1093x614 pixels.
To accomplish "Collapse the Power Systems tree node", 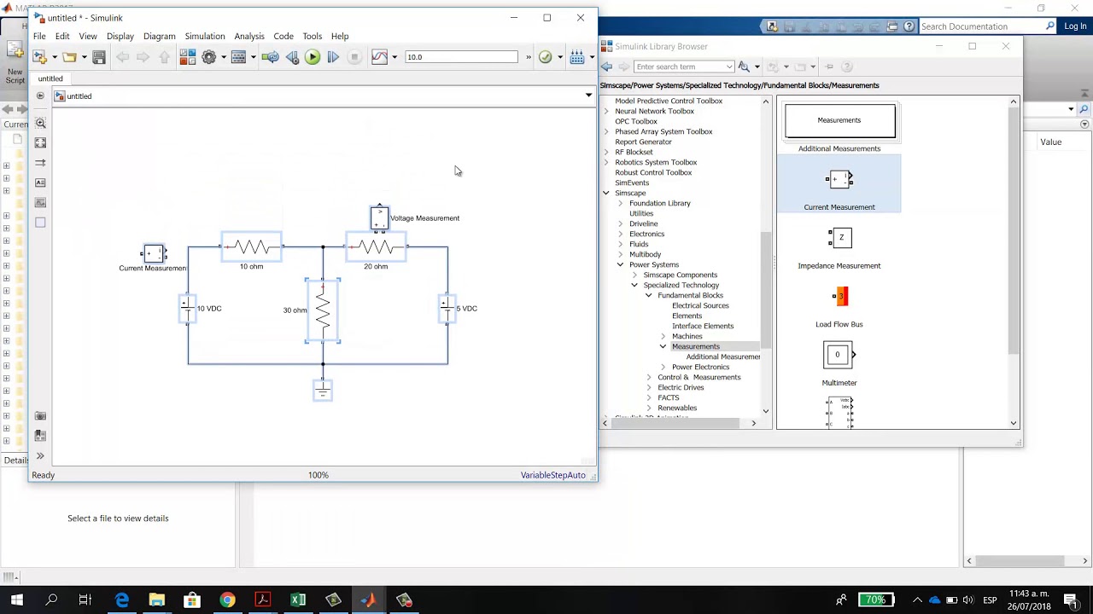I will (x=621, y=264).
